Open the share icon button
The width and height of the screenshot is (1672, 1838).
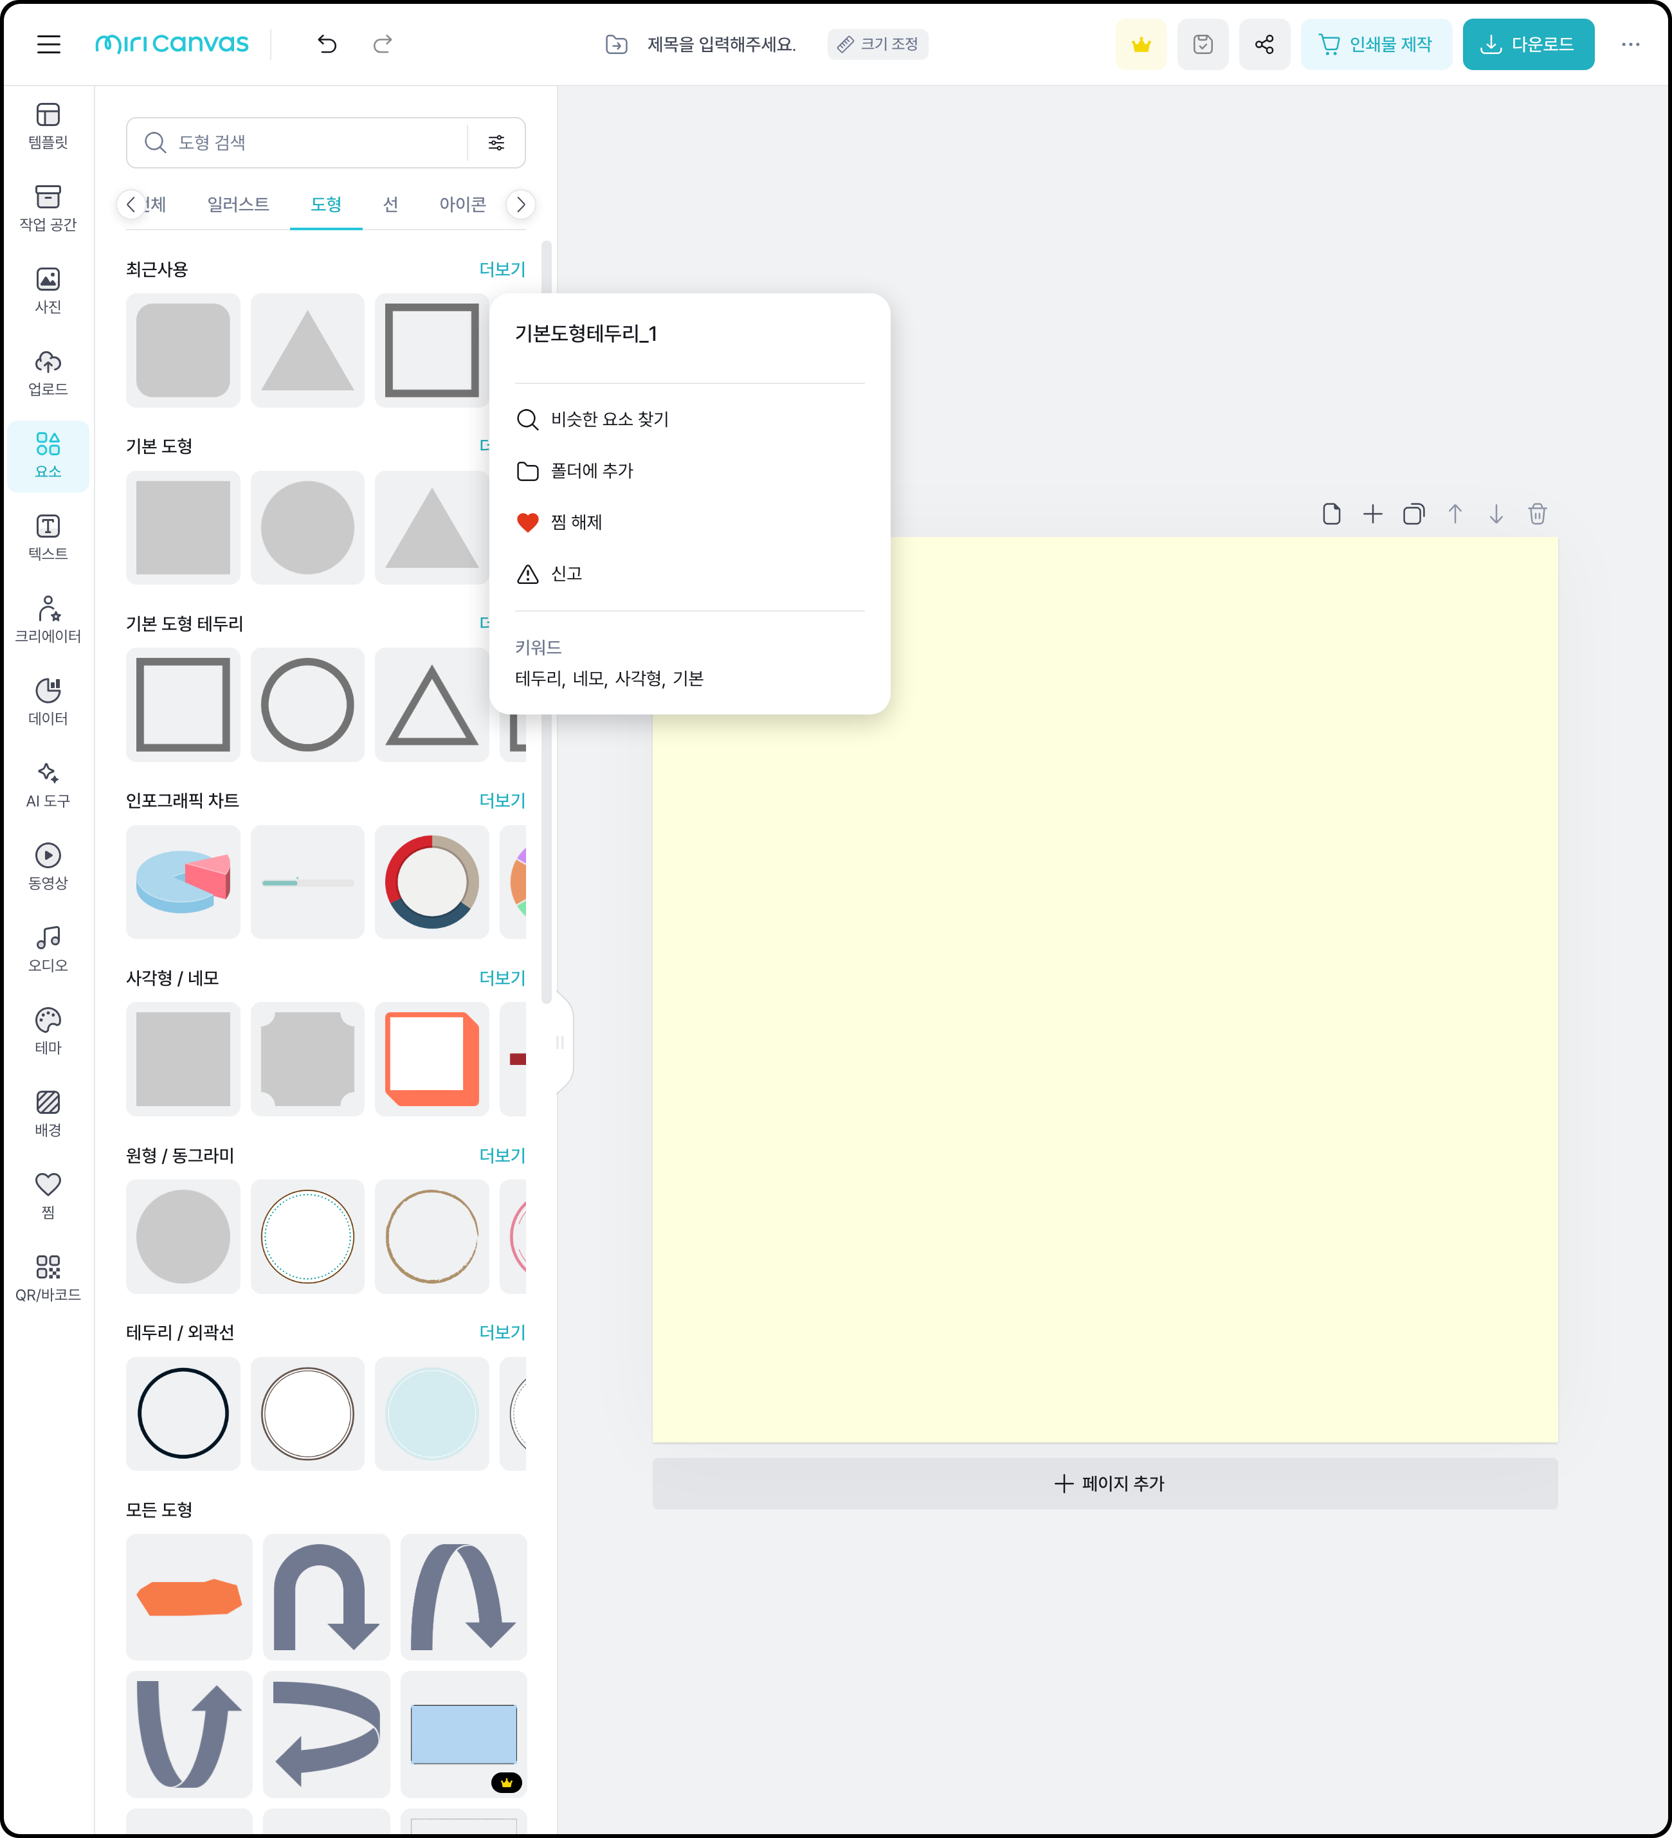pyautogui.click(x=1264, y=44)
